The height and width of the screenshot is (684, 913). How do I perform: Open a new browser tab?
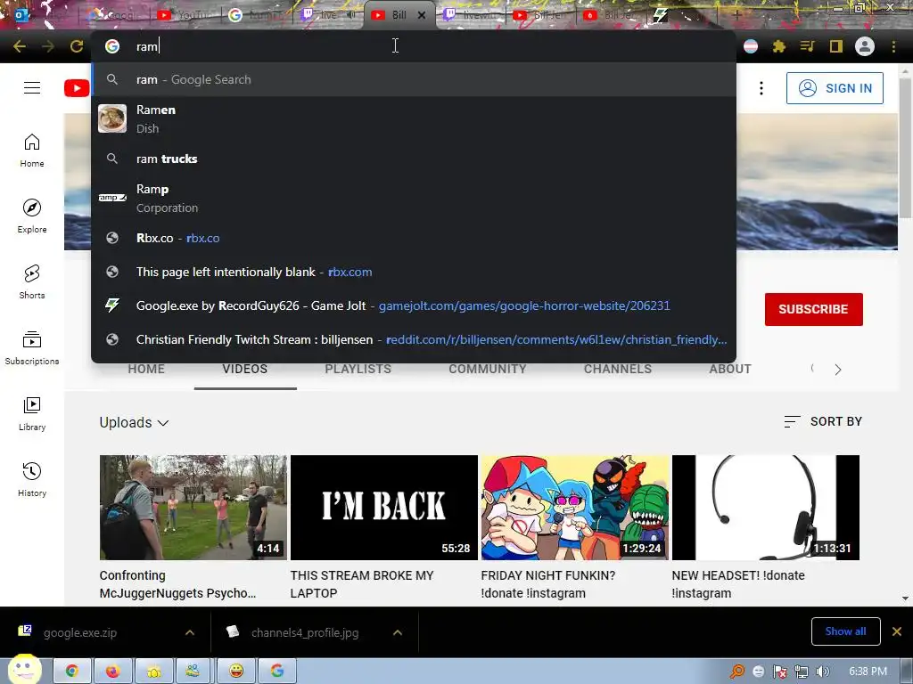[736, 15]
